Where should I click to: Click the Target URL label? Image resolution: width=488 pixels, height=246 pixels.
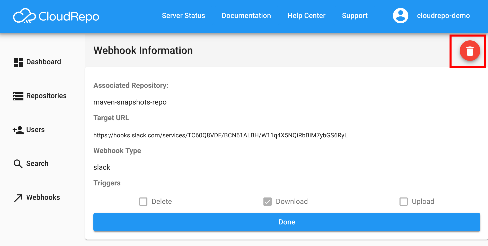pyautogui.click(x=111, y=118)
